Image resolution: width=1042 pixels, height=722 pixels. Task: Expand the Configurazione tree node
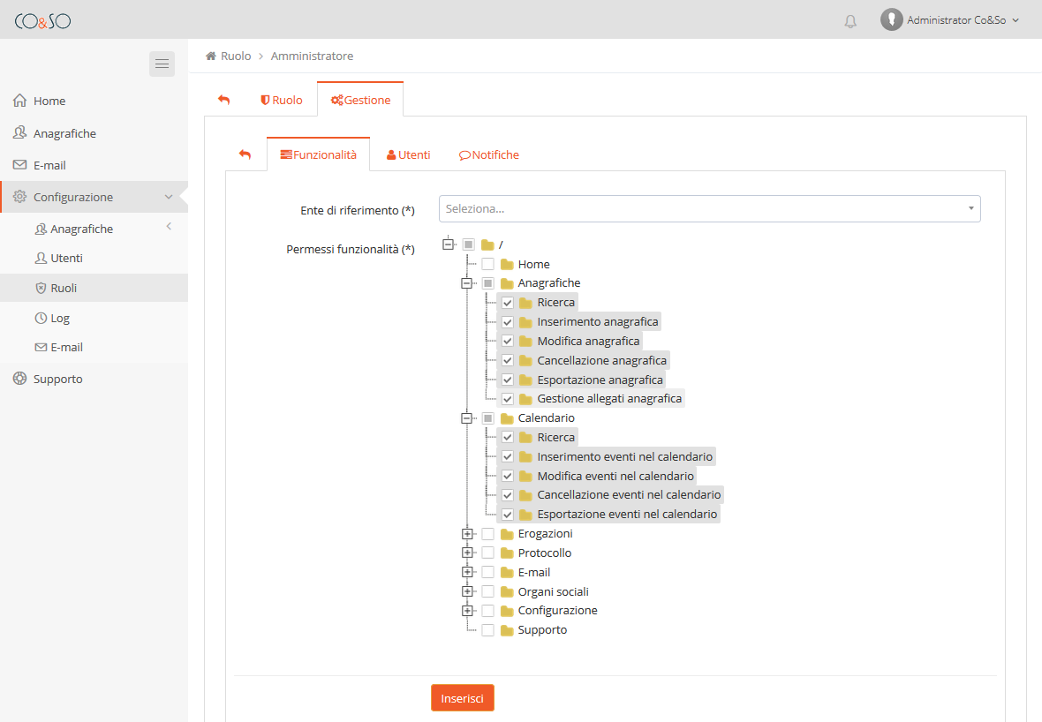467,611
